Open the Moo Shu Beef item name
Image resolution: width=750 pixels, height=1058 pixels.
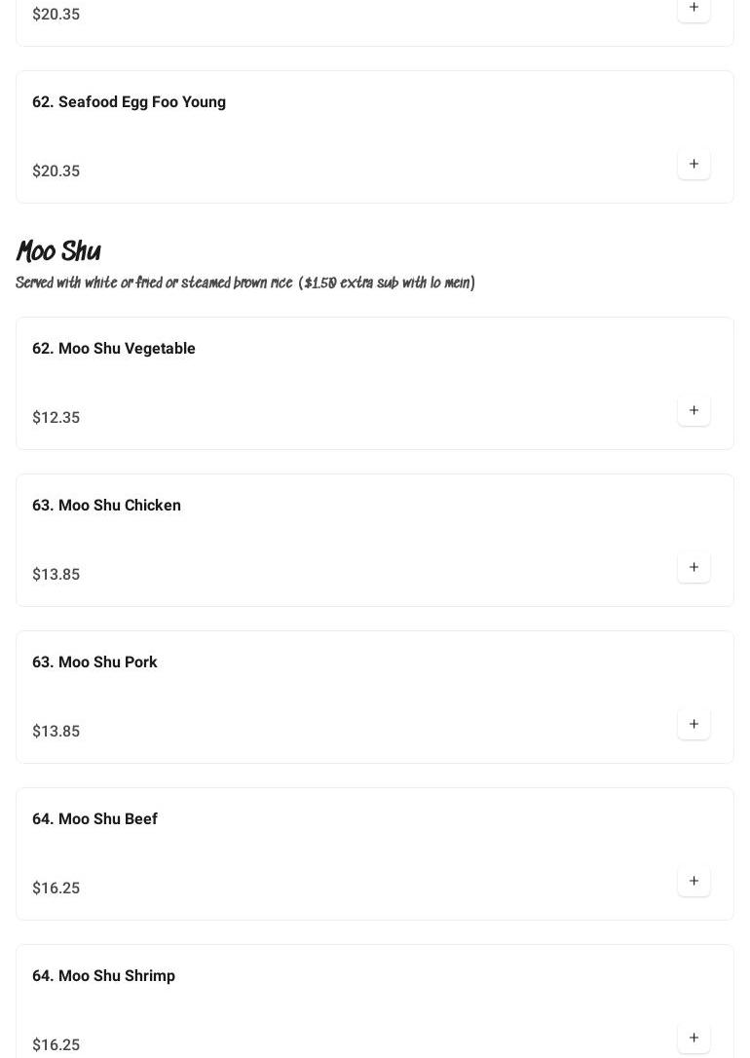94,819
